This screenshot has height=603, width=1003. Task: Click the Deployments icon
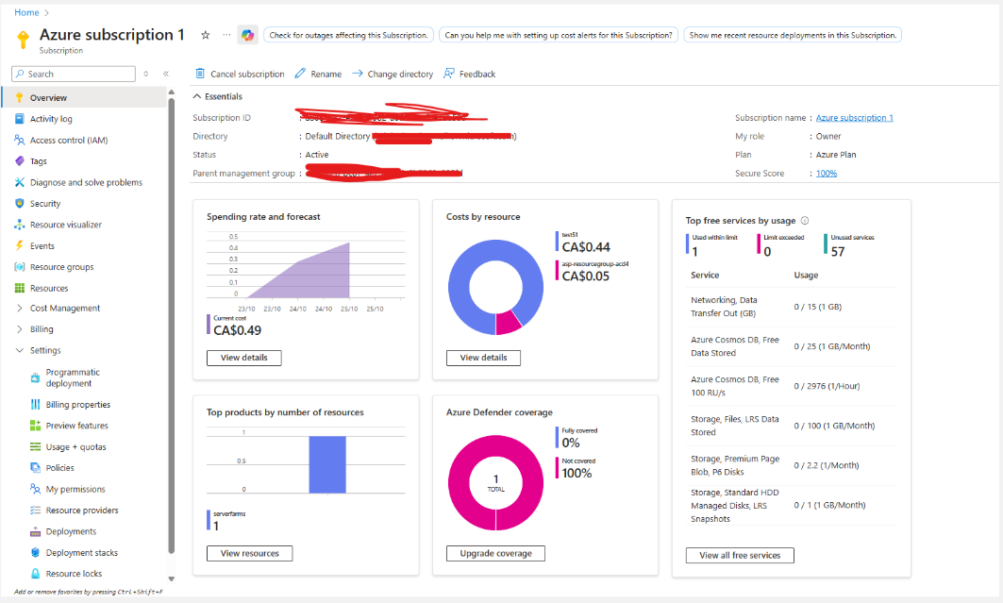tap(35, 531)
